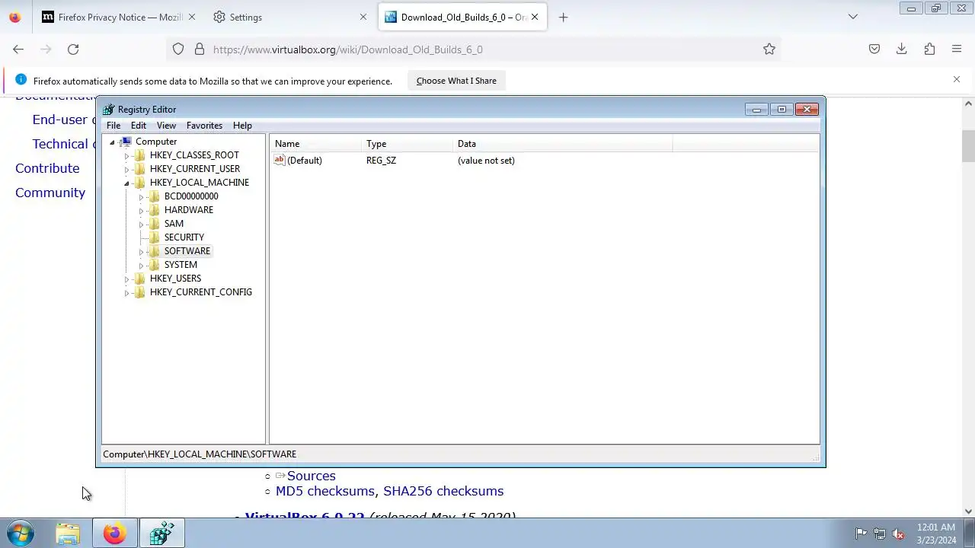Open the Sources link

coord(311,476)
